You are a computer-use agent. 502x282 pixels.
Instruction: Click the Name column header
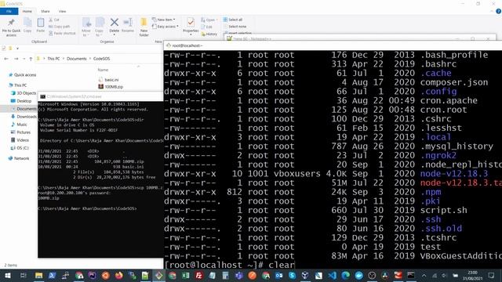pos(103,70)
